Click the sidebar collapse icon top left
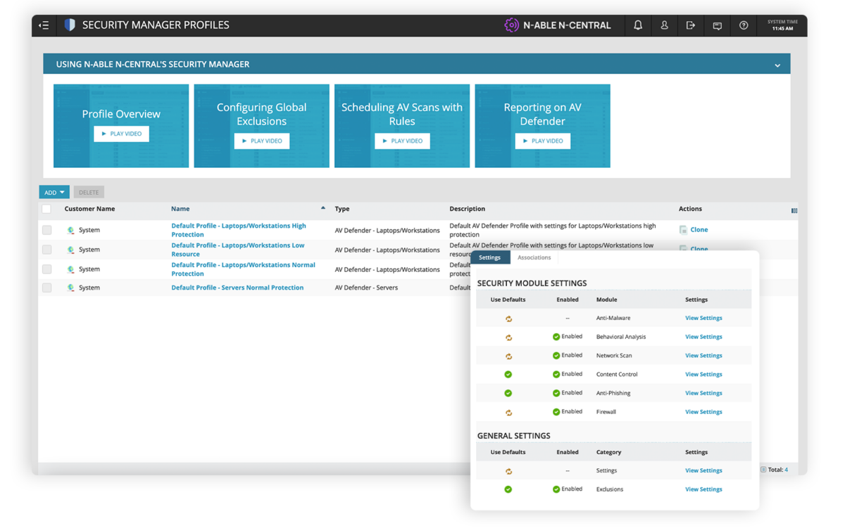Image resolution: width=845 pixels, height=528 pixels. coord(43,25)
